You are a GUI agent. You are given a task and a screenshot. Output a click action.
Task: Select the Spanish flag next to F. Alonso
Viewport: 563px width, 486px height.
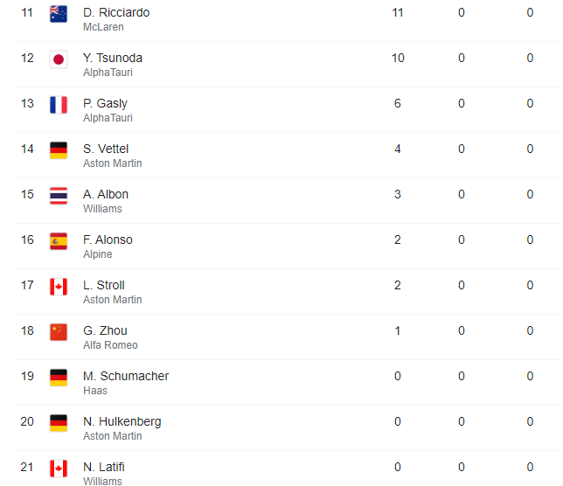(x=59, y=241)
